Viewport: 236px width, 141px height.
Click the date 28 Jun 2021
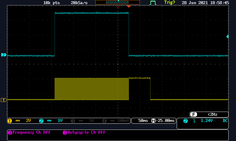click(x=195, y=3)
